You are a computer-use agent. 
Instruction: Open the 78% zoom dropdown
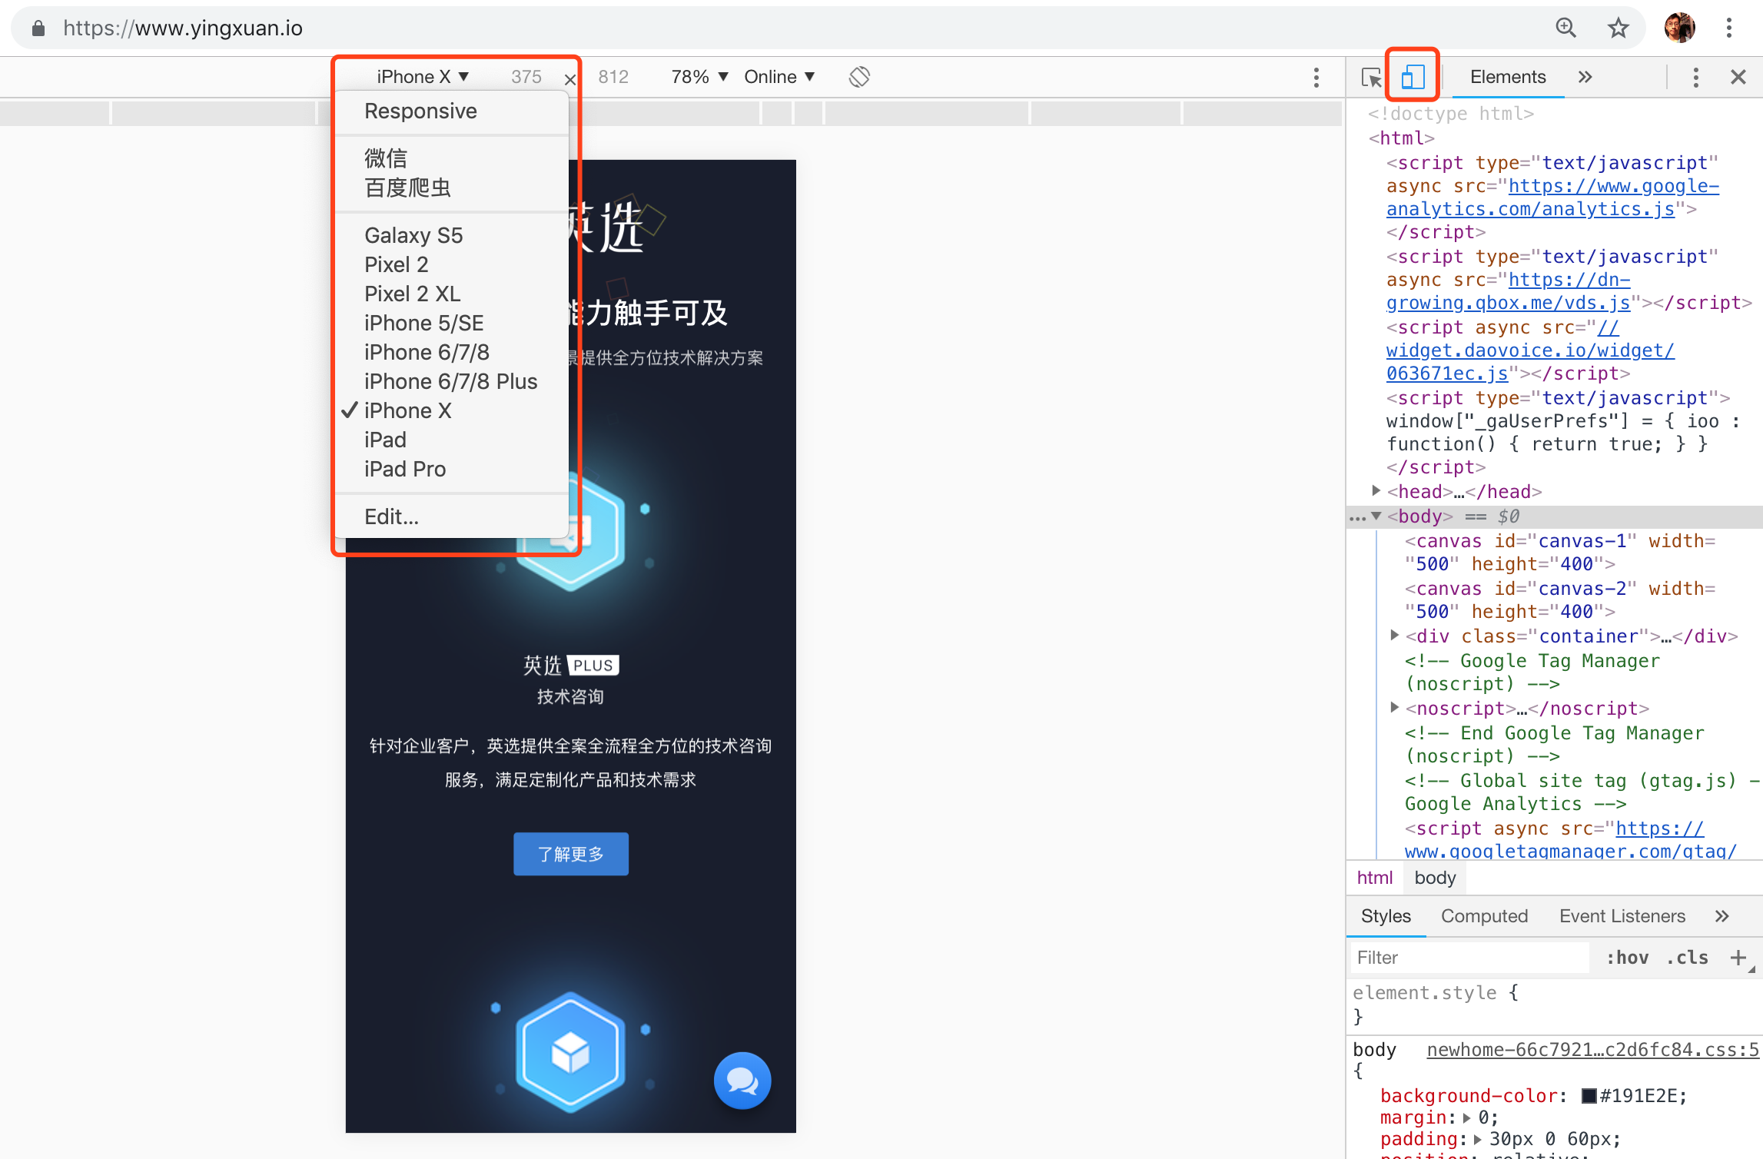(x=699, y=77)
